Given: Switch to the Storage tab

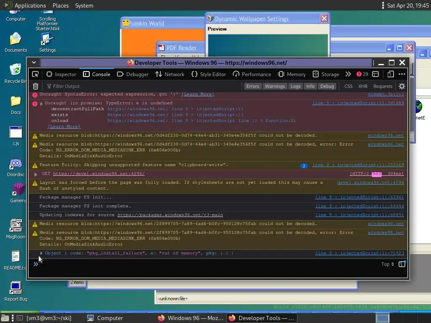Looking at the screenshot, I should pyautogui.click(x=326, y=74).
